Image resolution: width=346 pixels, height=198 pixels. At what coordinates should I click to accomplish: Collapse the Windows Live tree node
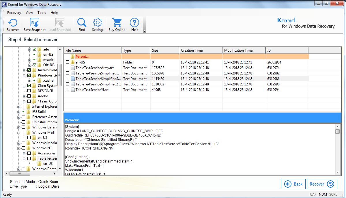point(24,76)
